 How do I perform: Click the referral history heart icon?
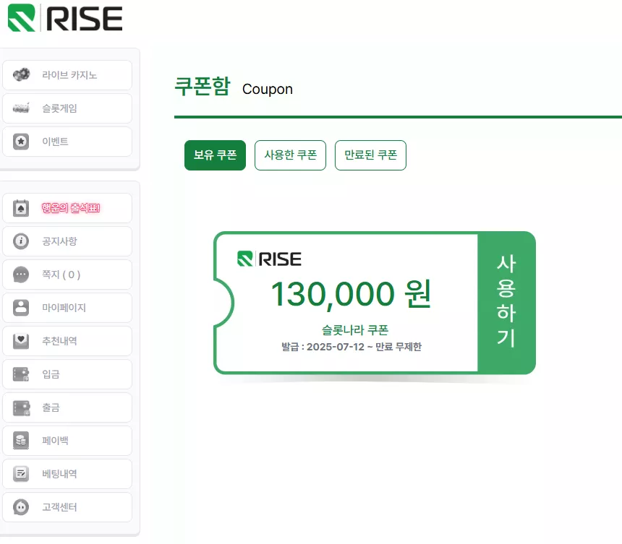click(21, 341)
